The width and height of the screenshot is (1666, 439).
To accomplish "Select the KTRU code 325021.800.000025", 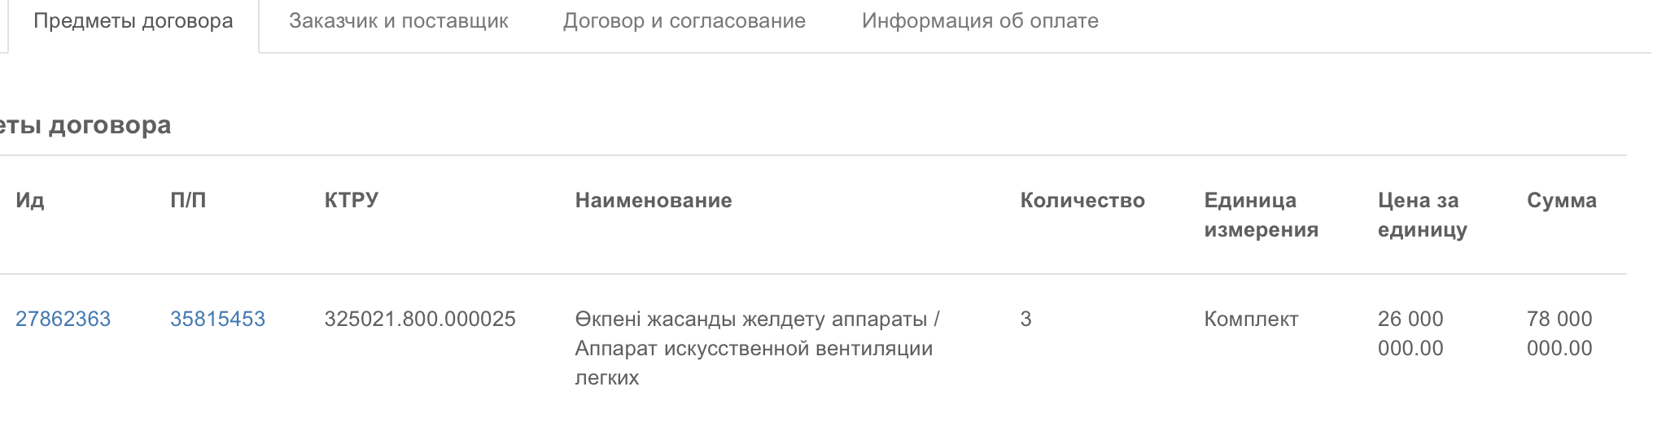I will point(420,319).
